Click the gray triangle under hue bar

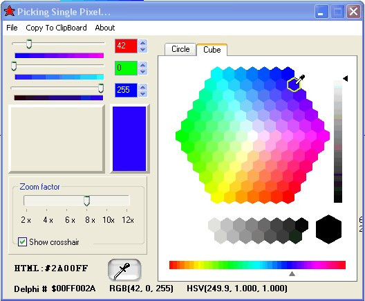pyautogui.click(x=292, y=274)
